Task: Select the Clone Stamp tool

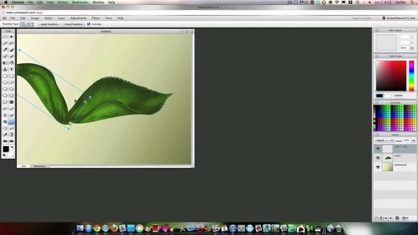Action: point(5,69)
